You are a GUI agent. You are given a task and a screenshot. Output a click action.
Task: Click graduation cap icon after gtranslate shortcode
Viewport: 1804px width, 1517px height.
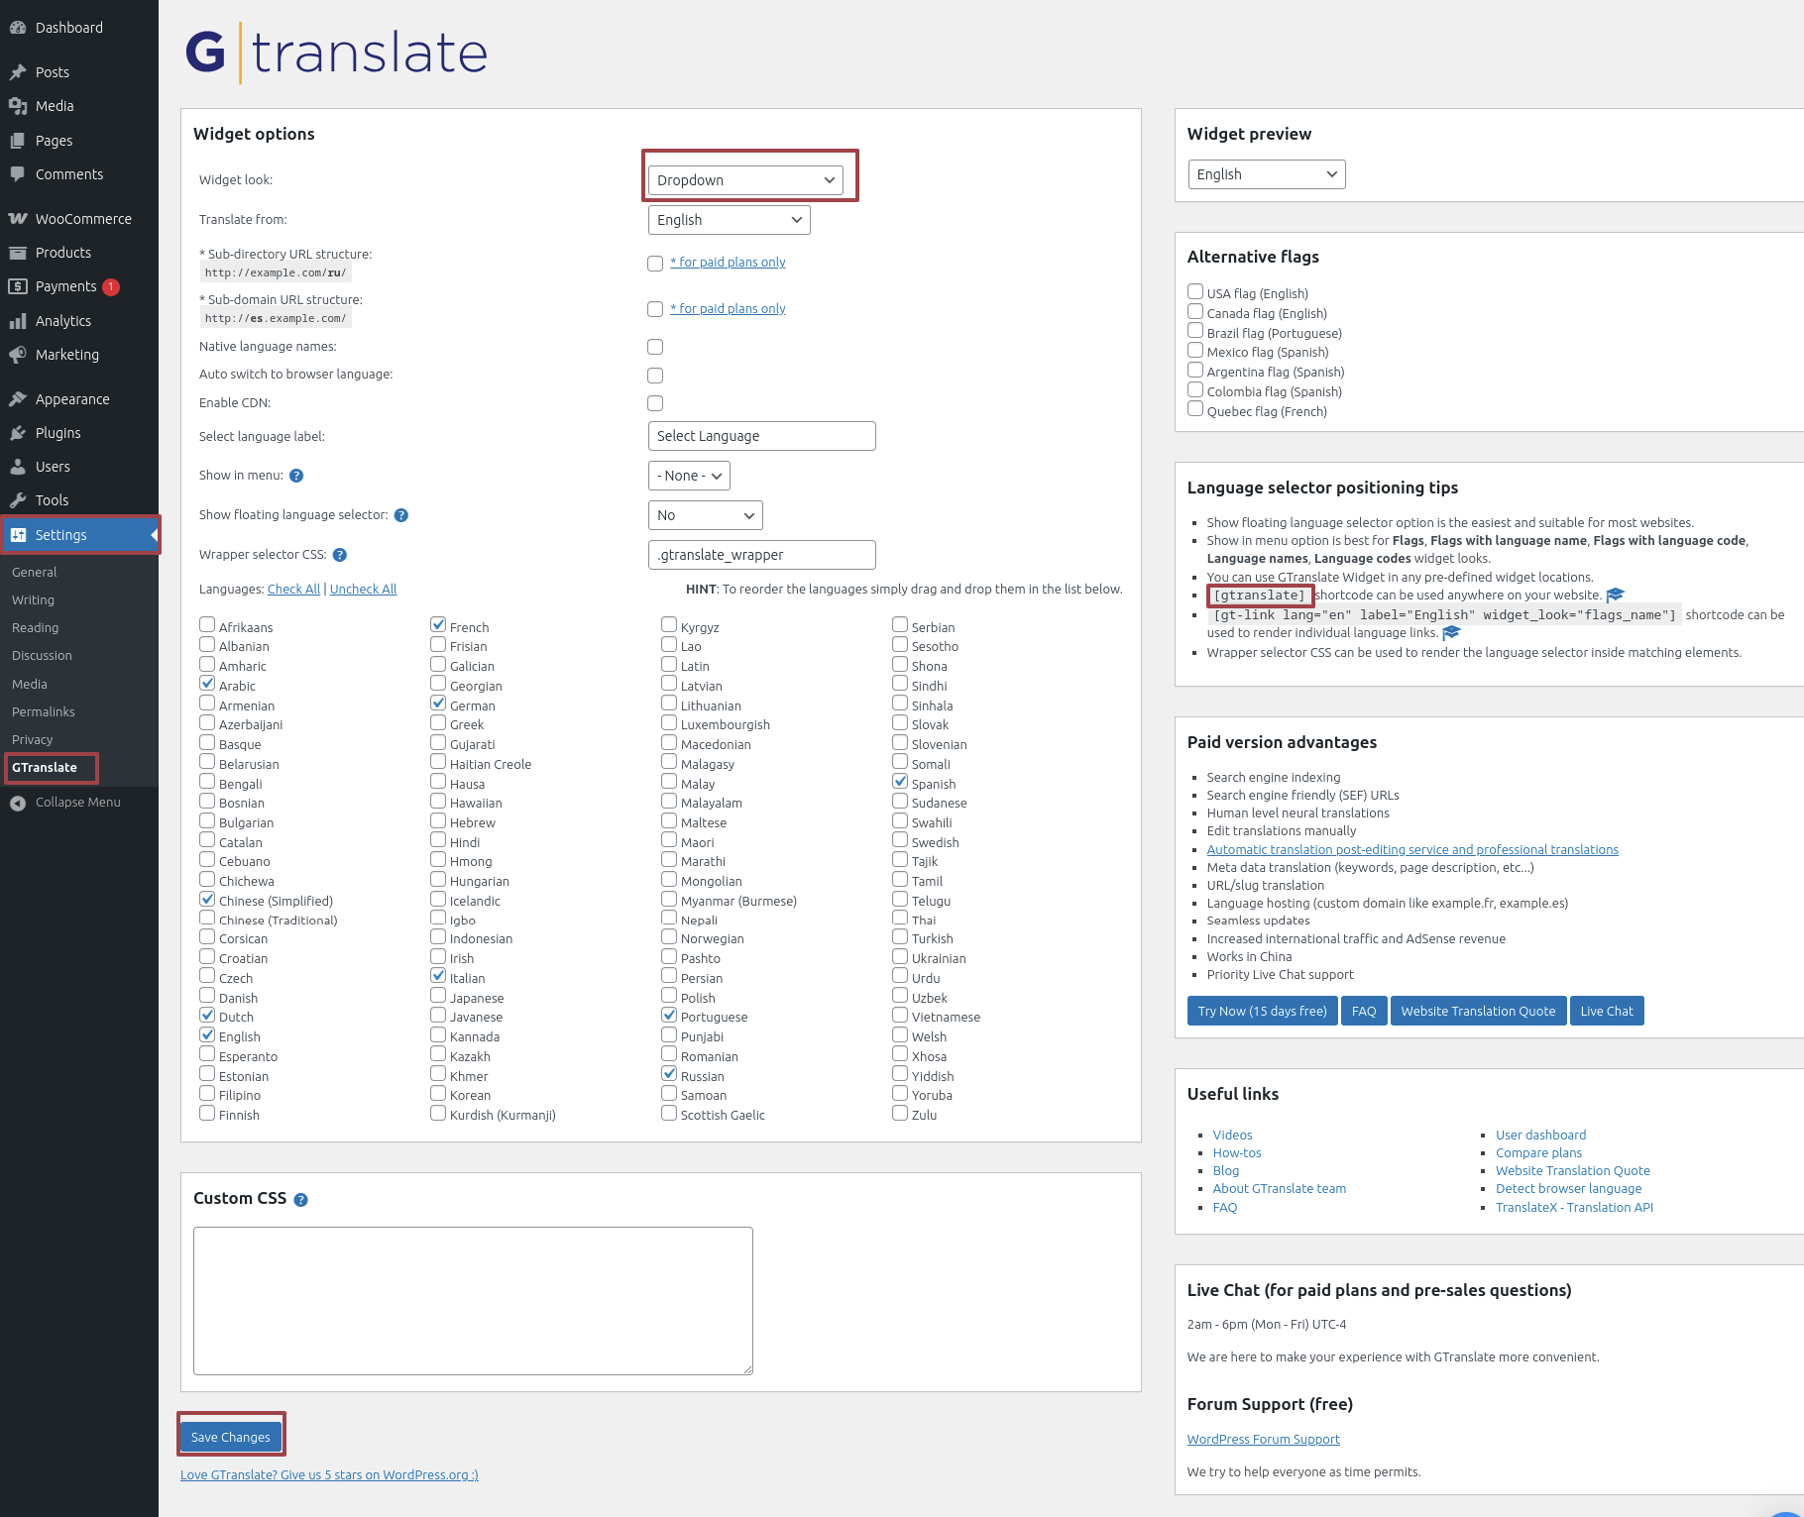pyautogui.click(x=1616, y=595)
